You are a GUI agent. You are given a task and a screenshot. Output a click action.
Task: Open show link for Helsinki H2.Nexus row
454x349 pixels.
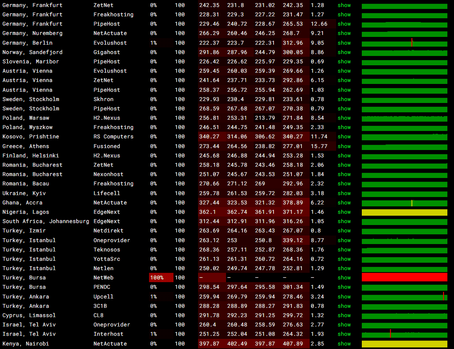point(344,155)
